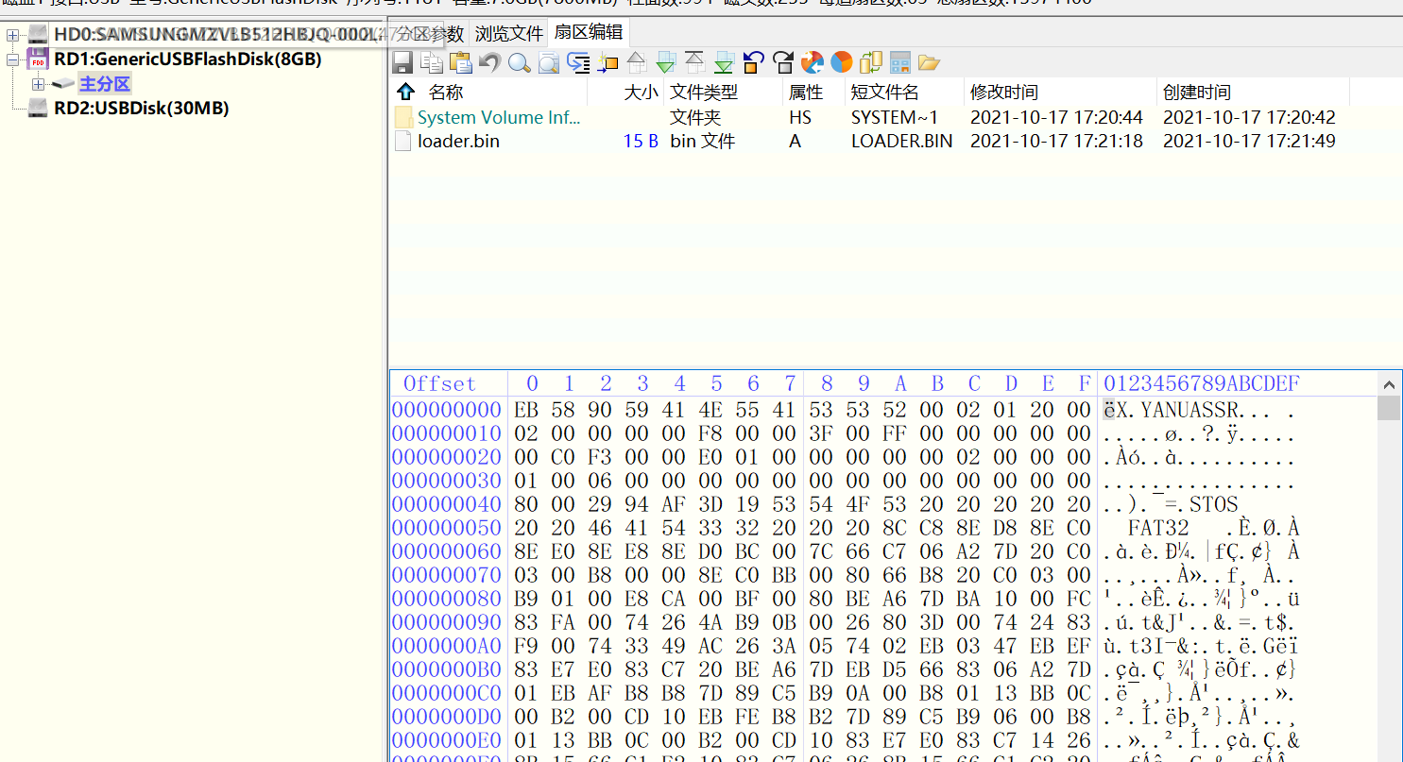Expand the 主分区 partition node
Viewport: 1403px width, 762px height.
click(x=38, y=84)
